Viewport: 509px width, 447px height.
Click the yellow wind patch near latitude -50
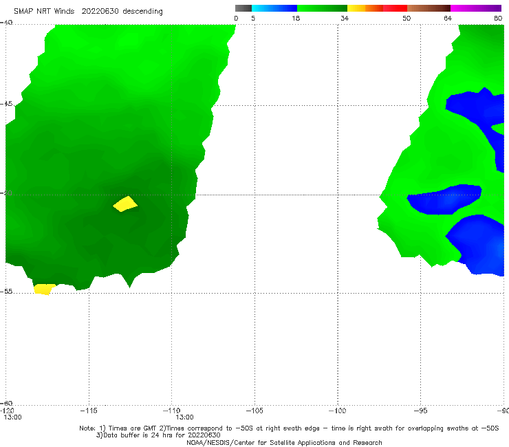coord(125,204)
